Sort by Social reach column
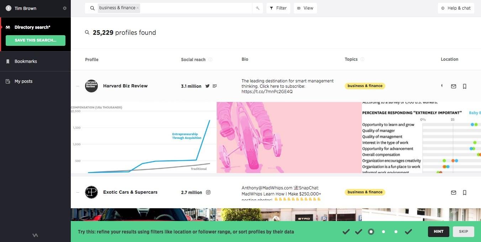 (193, 60)
